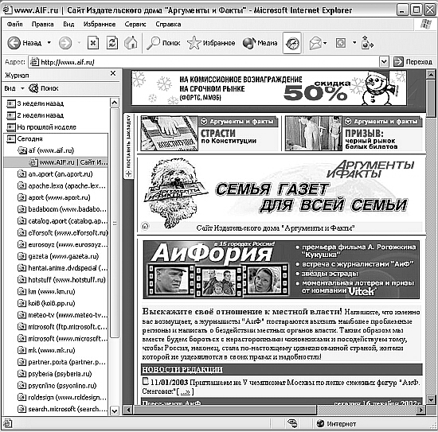Viewport: 438px width, 432px height.
Task: Open Search (Поиск) from the toolbar
Action: tap(163, 43)
